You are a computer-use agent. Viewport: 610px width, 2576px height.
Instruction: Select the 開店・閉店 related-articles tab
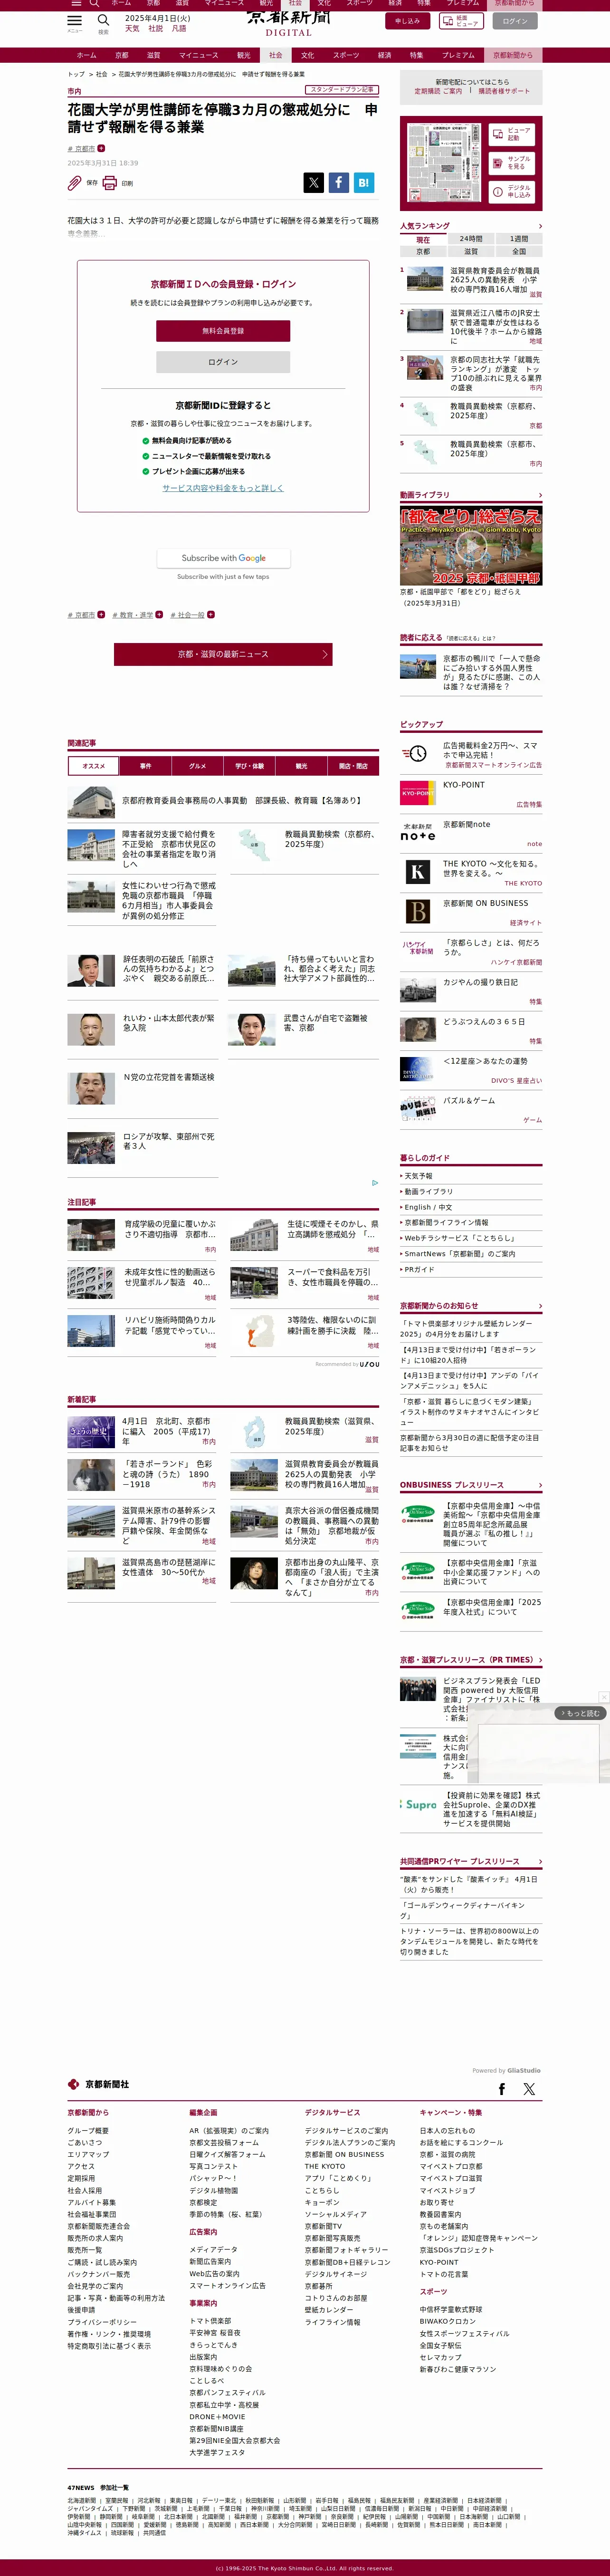(x=353, y=766)
